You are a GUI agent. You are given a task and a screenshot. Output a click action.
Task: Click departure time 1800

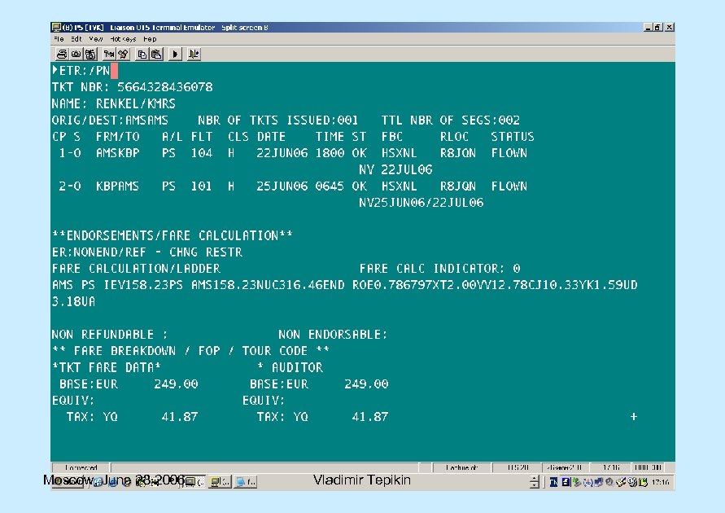tap(330, 153)
